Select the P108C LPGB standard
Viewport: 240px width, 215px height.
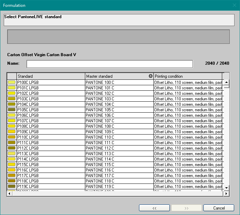pyautogui.click(x=51, y=126)
